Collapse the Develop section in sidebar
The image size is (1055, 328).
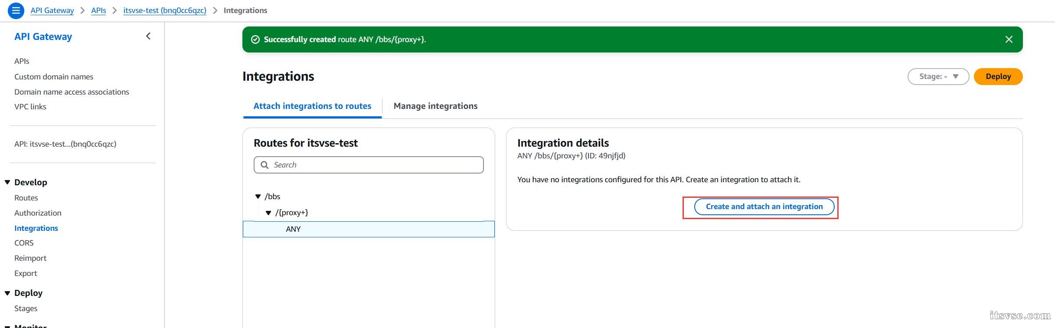click(x=7, y=182)
